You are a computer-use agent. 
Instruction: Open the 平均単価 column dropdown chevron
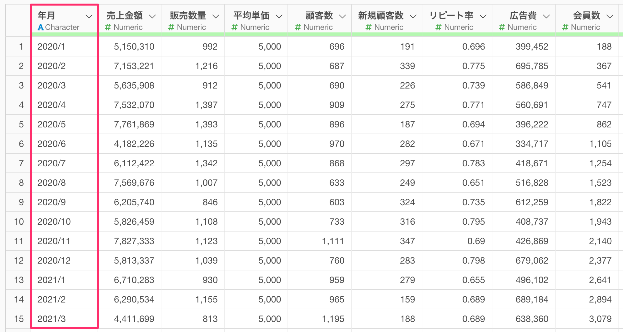click(x=279, y=16)
